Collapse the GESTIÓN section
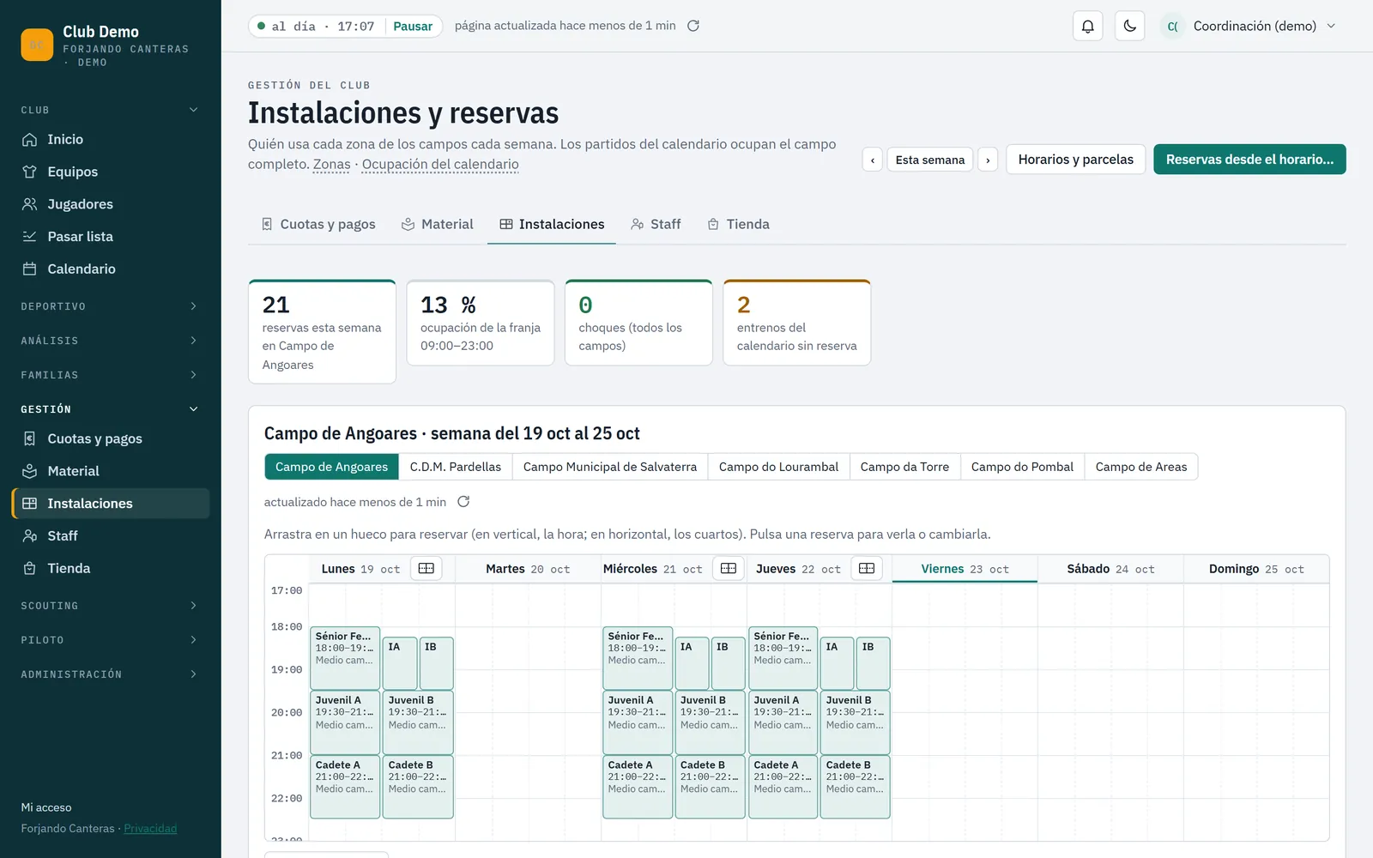Screen dimensions: 1373x858 (x=110, y=409)
